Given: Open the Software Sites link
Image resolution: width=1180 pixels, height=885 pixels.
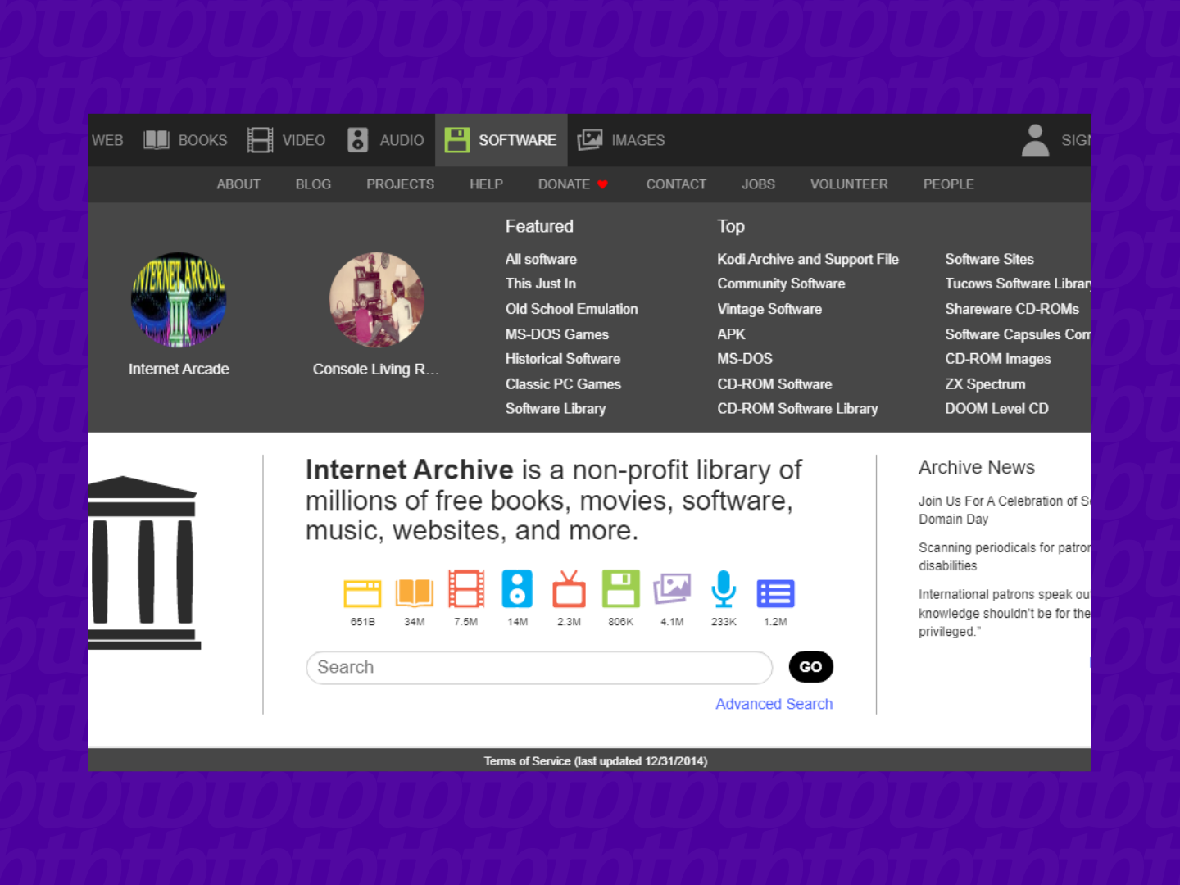Looking at the screenshot, I should [x=989, y=259].
